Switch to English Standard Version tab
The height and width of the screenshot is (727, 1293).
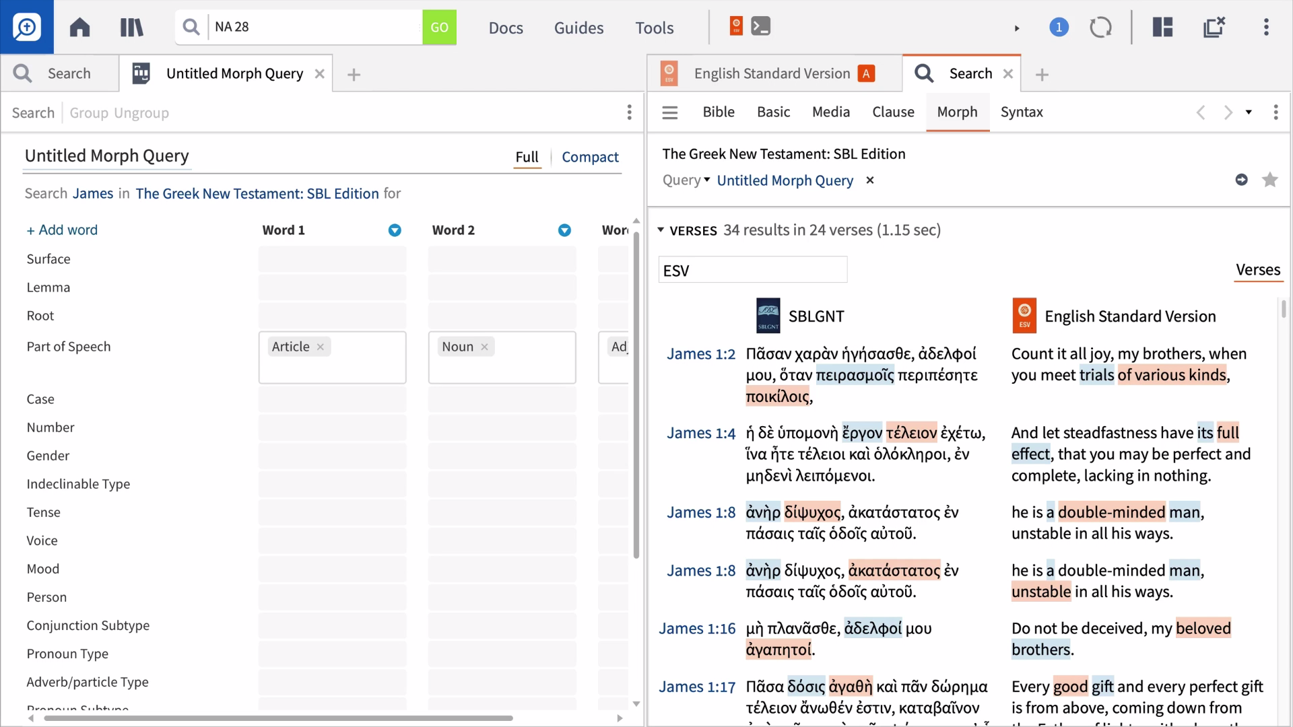772,73
